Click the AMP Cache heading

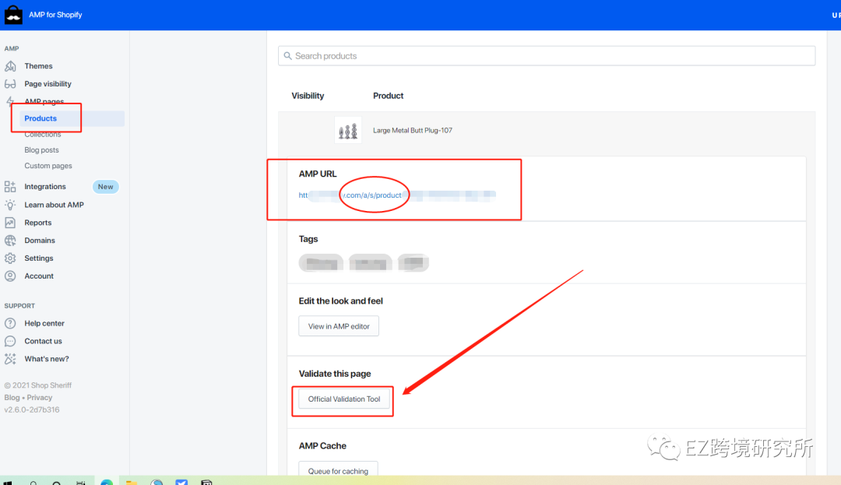click(x=322, y=446)
